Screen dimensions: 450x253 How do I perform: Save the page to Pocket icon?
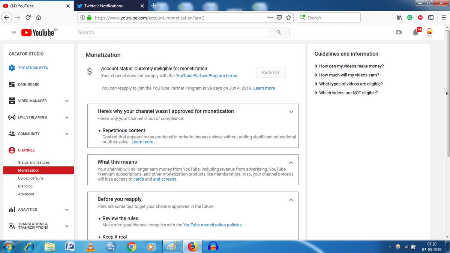click(x=279, y=18)
